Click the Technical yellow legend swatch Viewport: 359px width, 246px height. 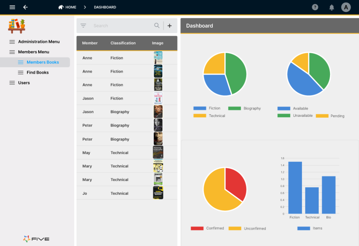pos(199,116)
